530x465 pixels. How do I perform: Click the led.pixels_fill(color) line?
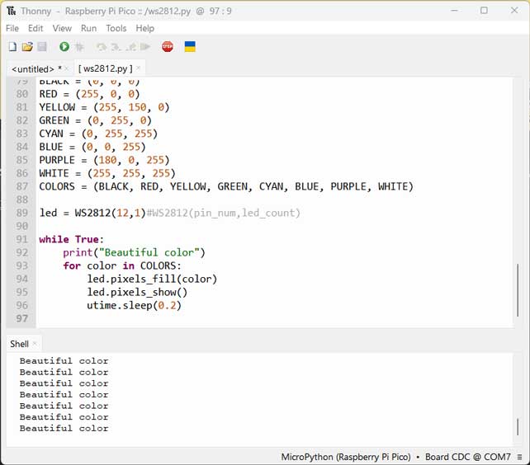[152, 279]
